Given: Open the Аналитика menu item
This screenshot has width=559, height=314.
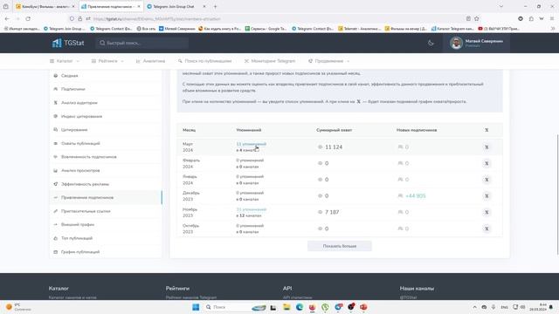Looking at the screenshot, I should pos(150,61).
